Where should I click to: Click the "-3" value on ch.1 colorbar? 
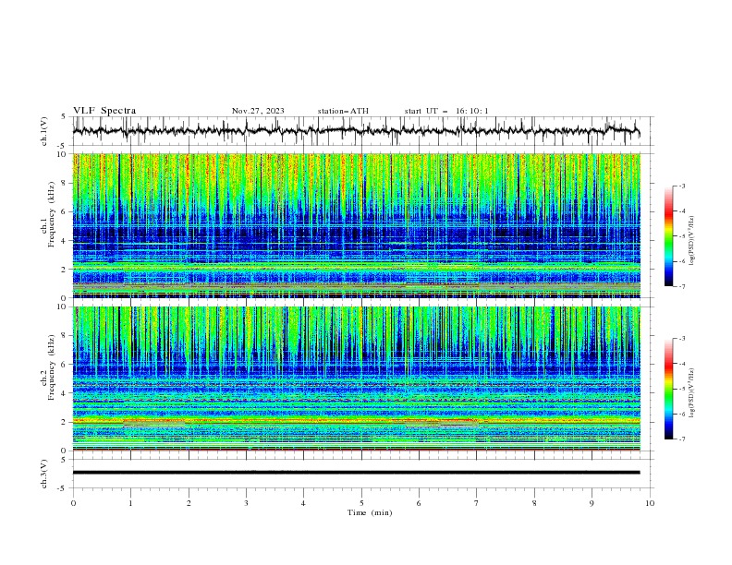pyautogui.click(x=682, y=186)
